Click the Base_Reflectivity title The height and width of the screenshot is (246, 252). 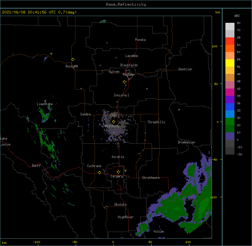click(126, 4)
